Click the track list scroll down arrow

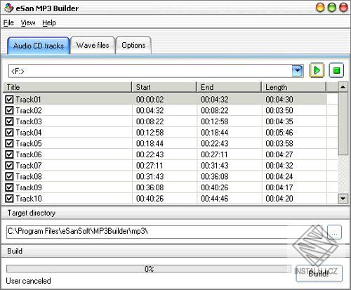pos(343,199)
